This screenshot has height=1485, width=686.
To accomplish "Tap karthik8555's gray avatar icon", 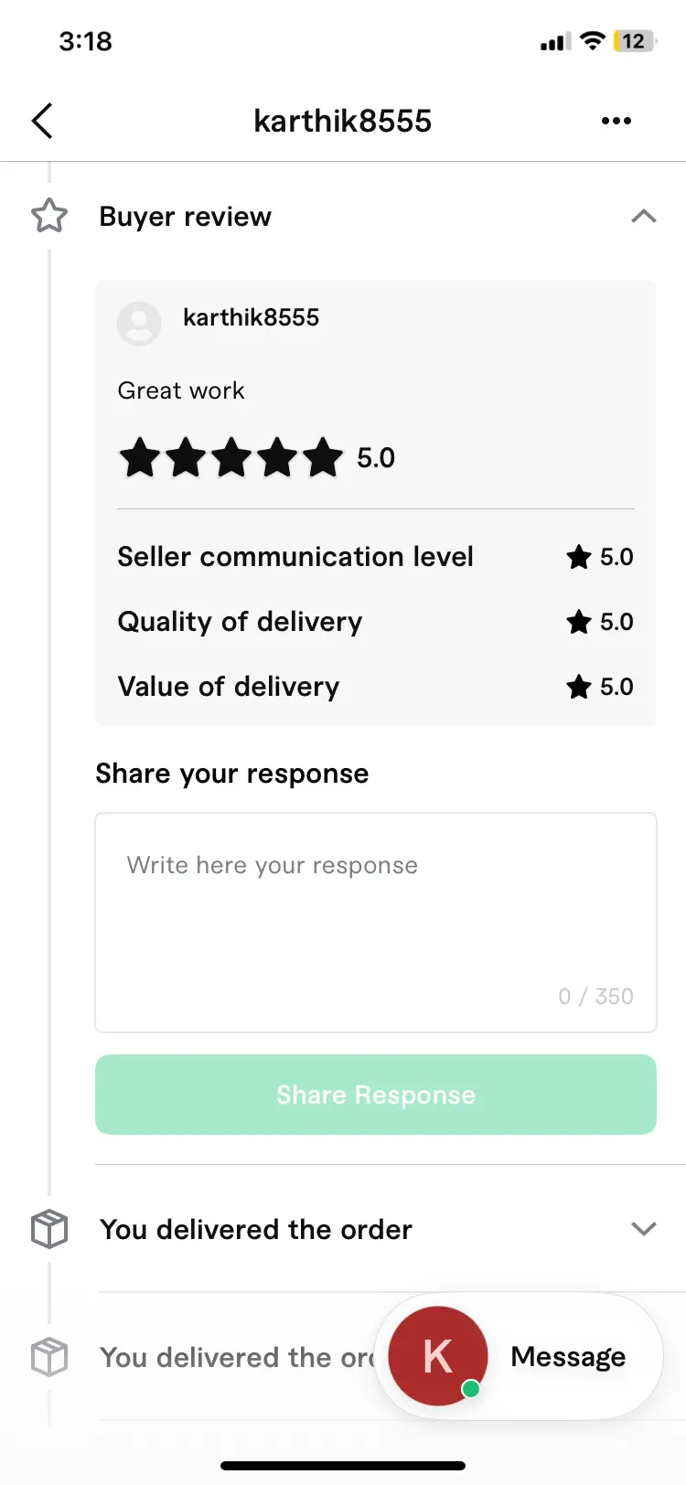I will click(139, 323).
